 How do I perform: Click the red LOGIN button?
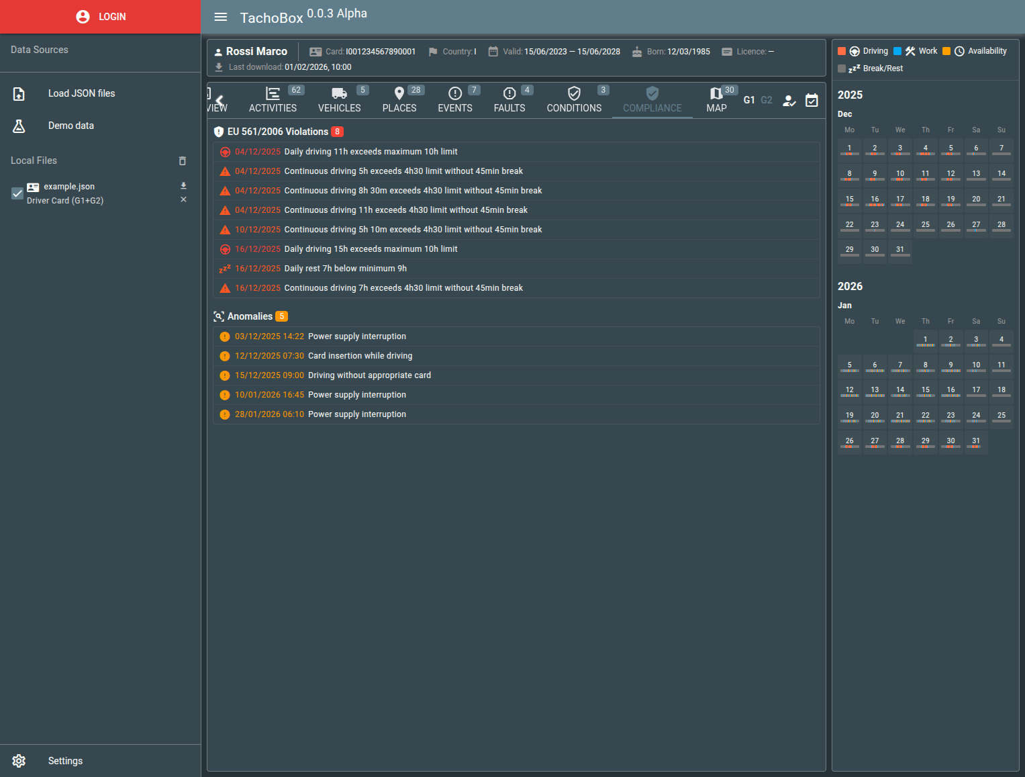pos(101,17)
